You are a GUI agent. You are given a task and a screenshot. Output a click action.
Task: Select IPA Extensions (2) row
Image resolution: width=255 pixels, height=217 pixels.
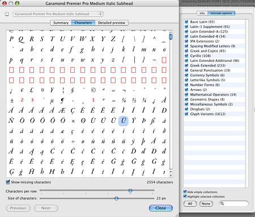point(214,41)
